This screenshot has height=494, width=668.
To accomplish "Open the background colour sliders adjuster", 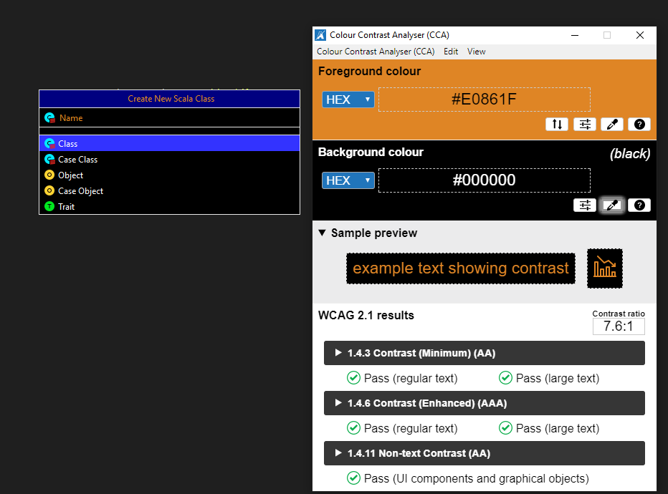I will (584, 205).
